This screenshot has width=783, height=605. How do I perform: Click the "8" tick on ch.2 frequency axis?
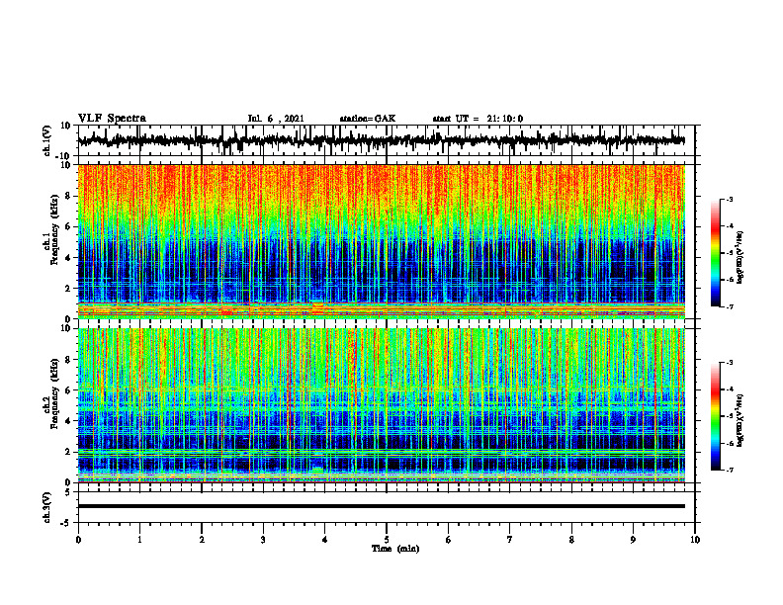coord(68,360)
